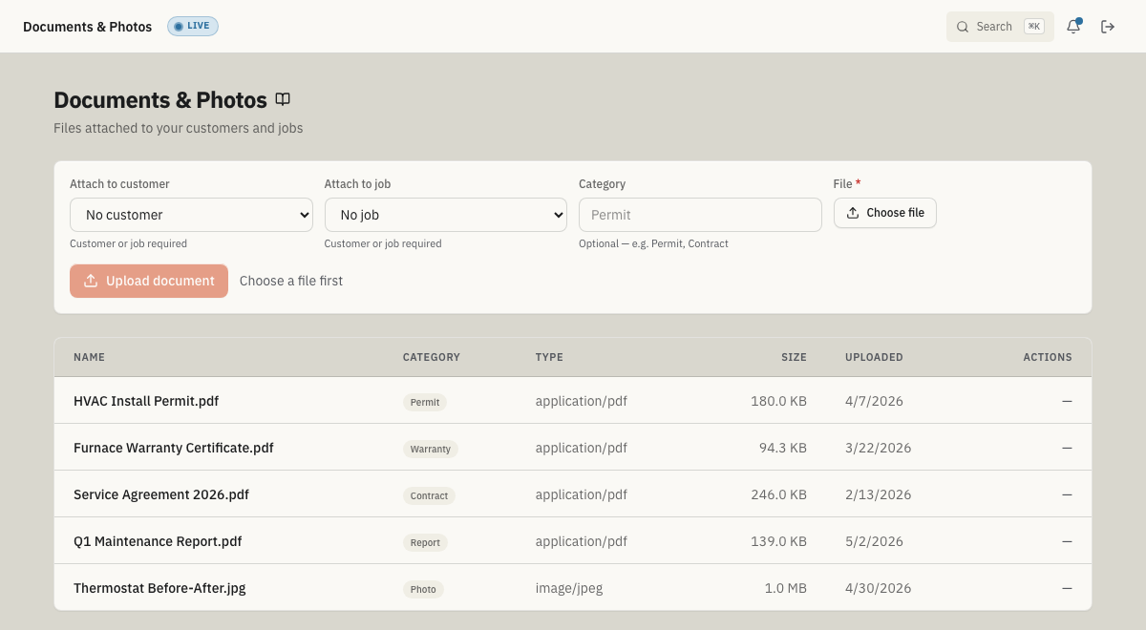Click the Contract category tag
1146x630 pixels.
pyautogui.click(x=429, y=495)
